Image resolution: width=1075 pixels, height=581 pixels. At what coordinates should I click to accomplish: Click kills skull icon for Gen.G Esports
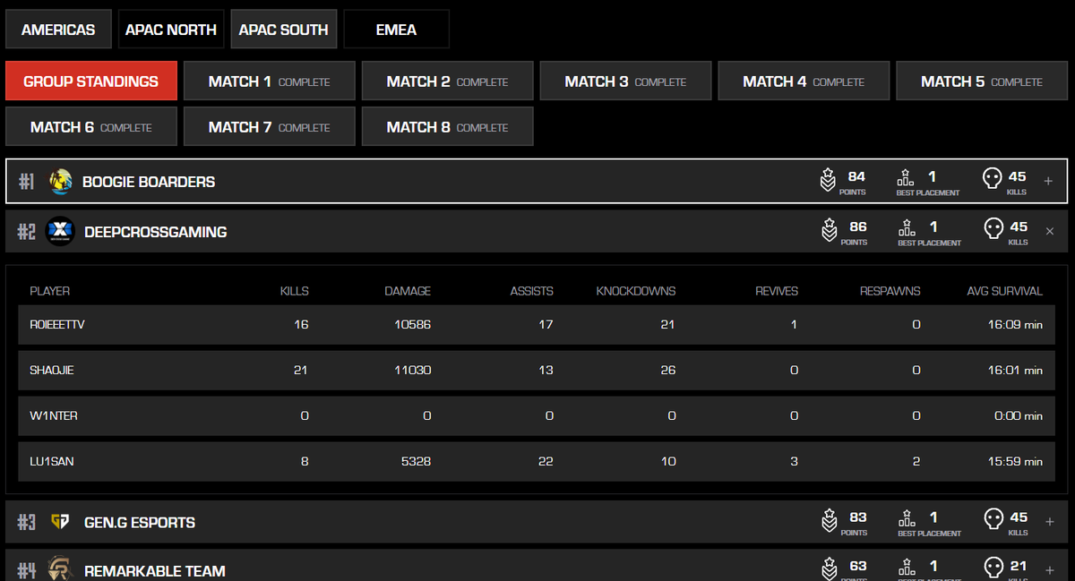click(992, 520)
